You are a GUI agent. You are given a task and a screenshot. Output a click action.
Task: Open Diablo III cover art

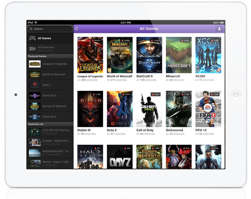90,109
